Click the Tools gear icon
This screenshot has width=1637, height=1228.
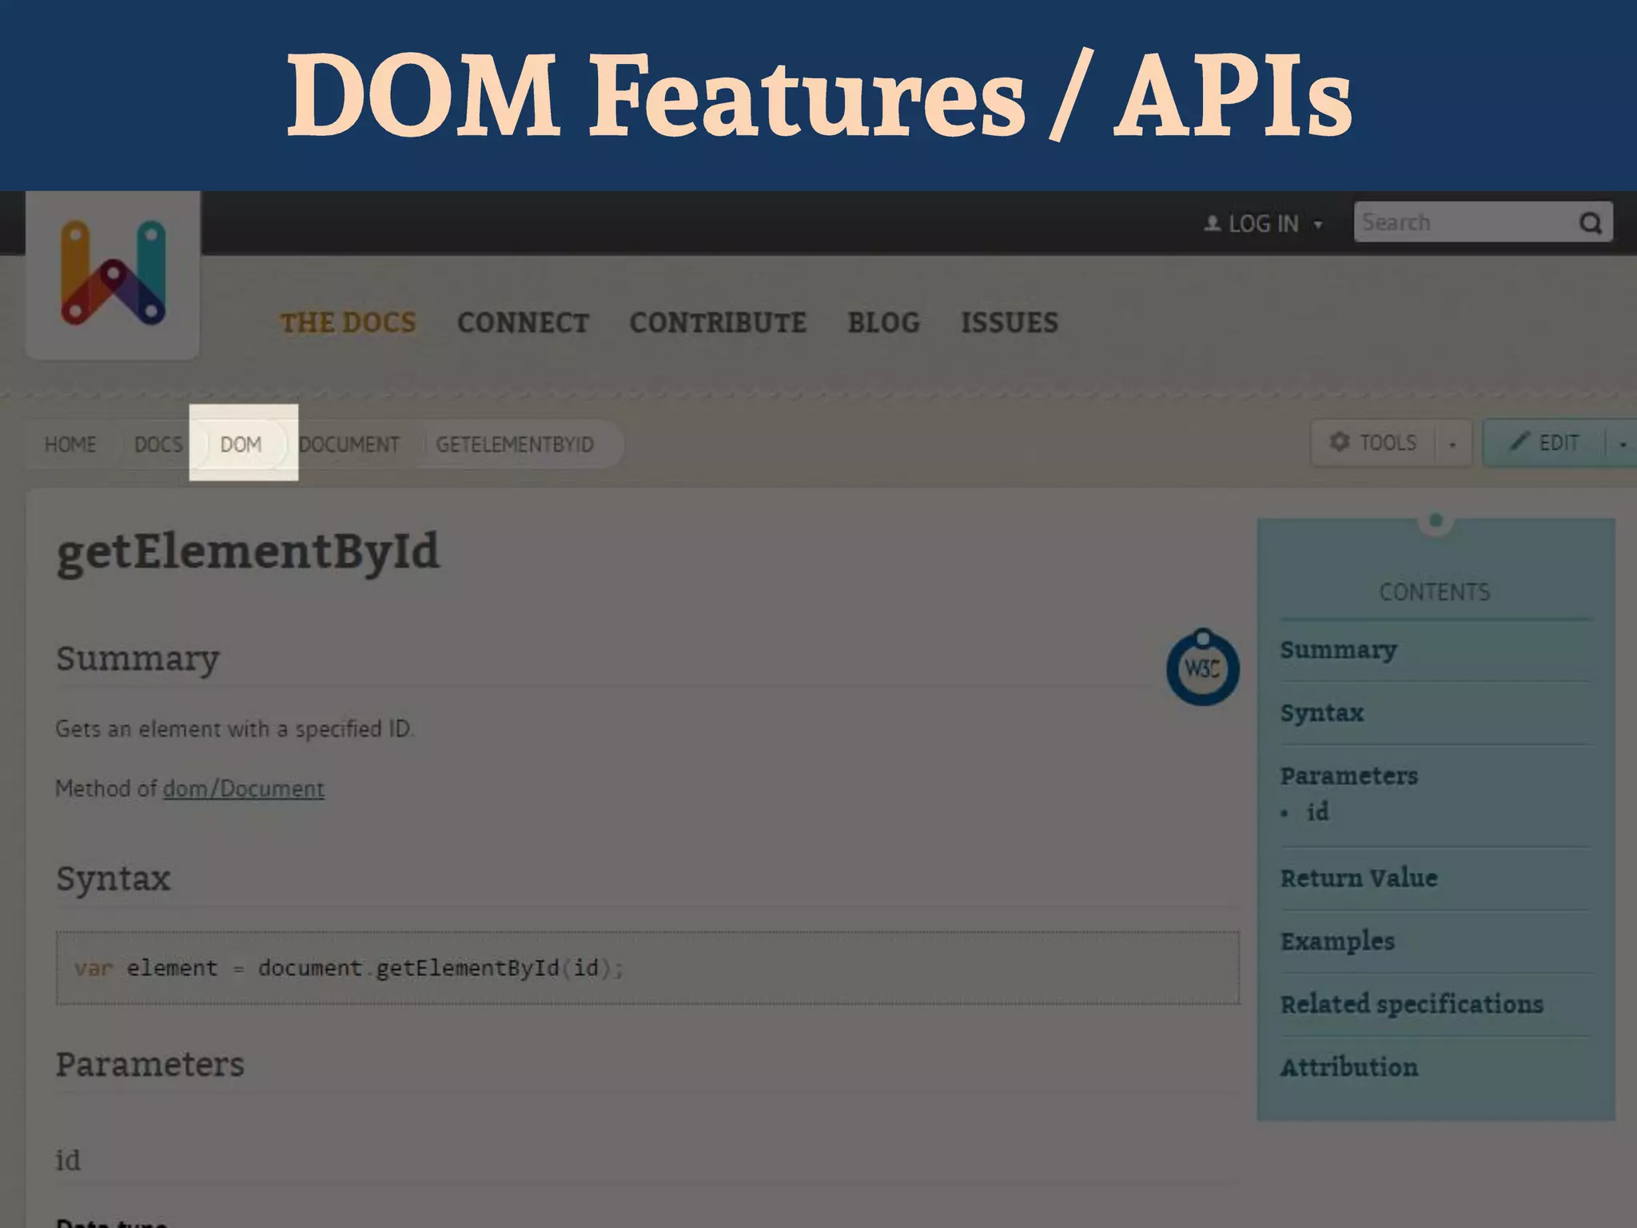(1339, 442)
